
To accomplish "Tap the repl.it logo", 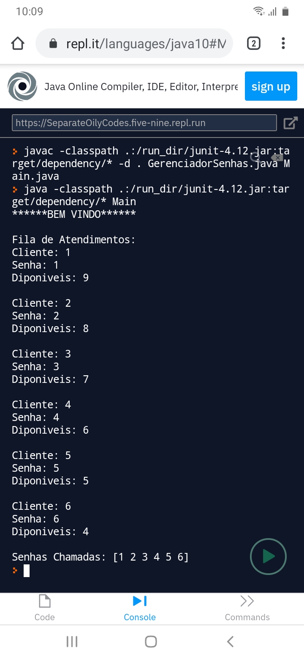I will [x=22, y=86].
